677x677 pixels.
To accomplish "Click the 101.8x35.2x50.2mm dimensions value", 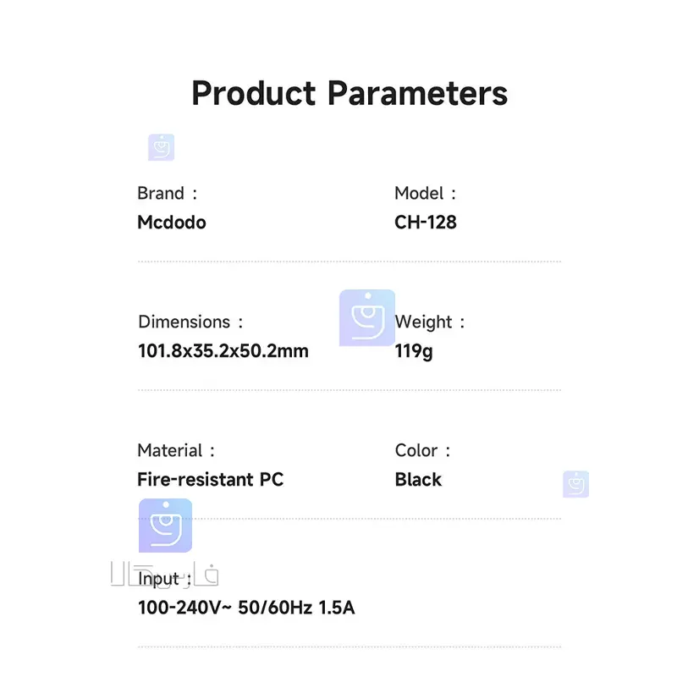I will click(223, 351).
